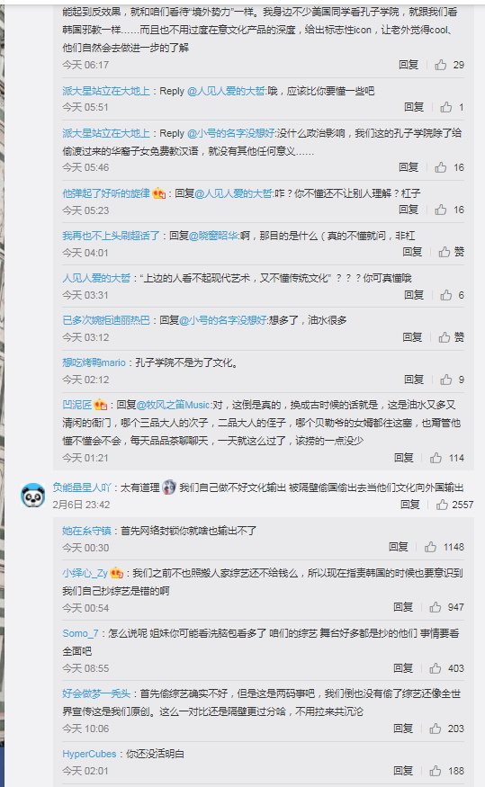The image size is (485, 787).
Task: Open mention @牧风之笛Music link
Action: click(173, 405)
